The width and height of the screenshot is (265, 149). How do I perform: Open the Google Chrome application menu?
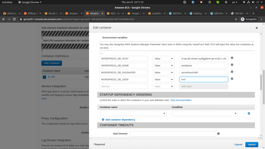coord(30,2)
